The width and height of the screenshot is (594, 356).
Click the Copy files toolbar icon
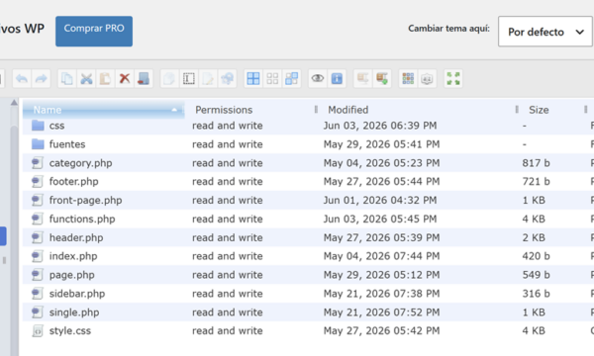click(67, 79)
